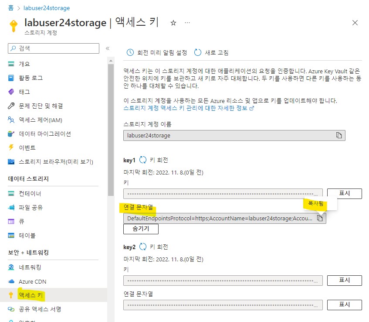Image resolution: width=369 pixels, height=322 pixels.
Task: Select 파일 공유 sidebar label
Action: tap(31, 207)
